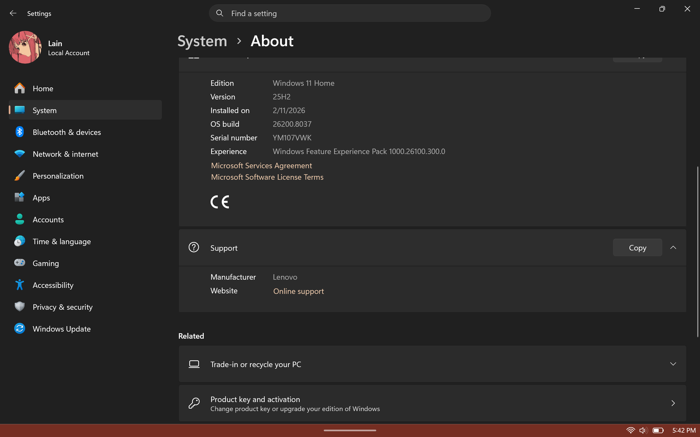
Task: Click the Gaming controller icon
Action: click(x=20, y=263)
